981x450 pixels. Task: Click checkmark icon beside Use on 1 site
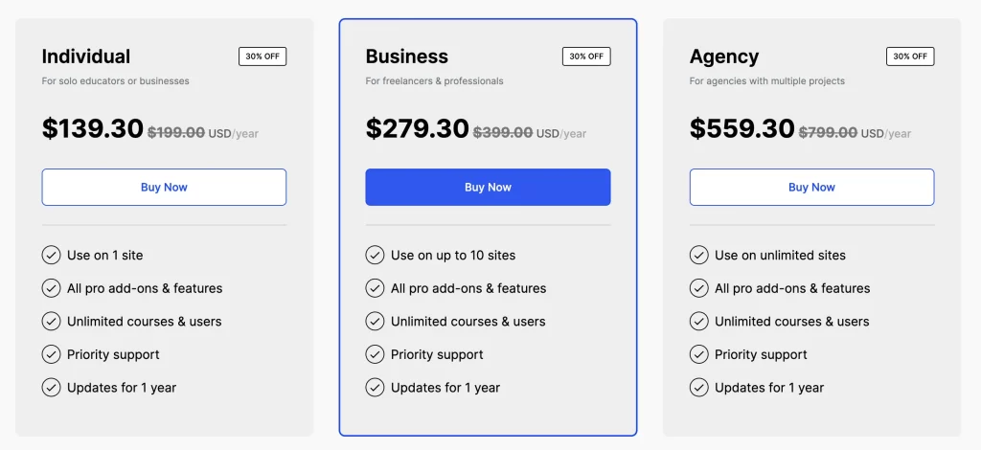[x=52, y=255]
